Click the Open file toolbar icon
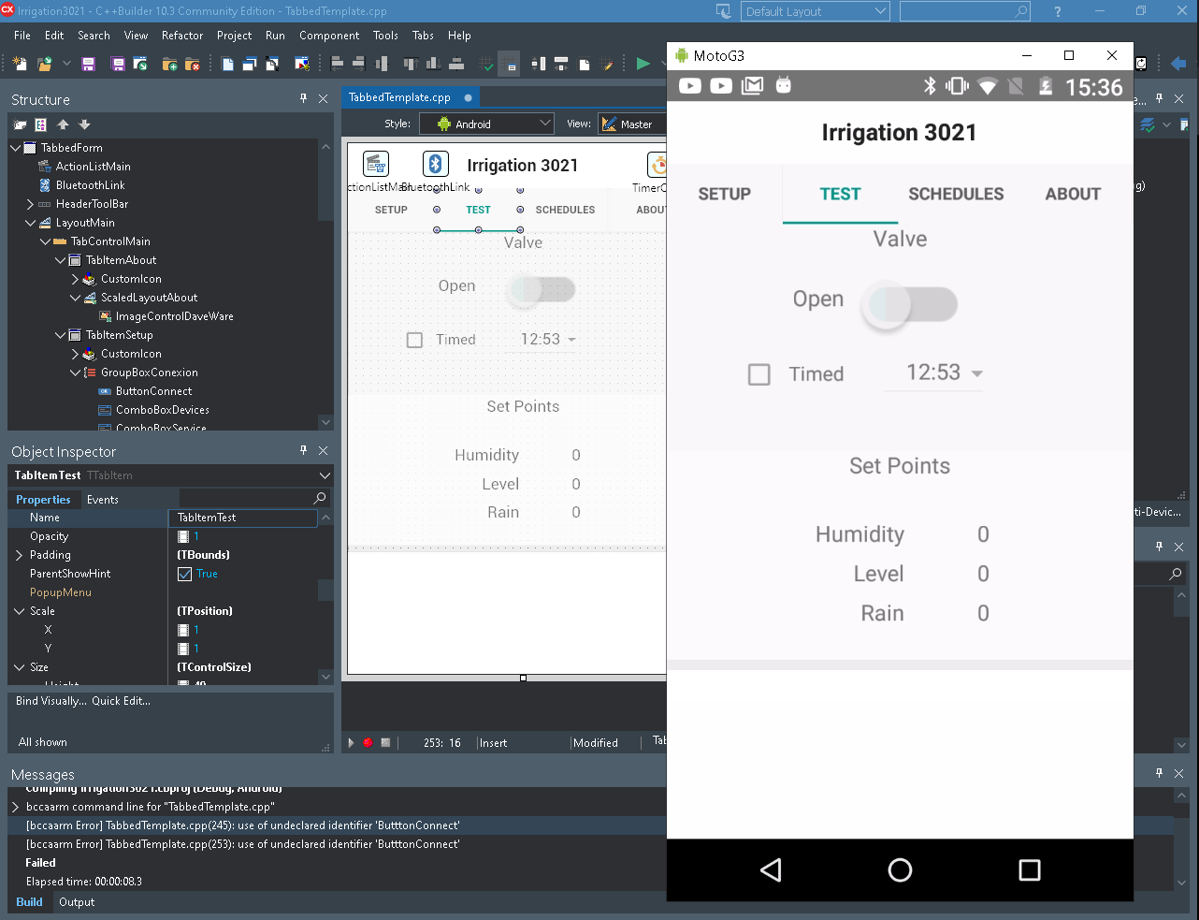The image size is (1199, 920). (x=44, y=64)
